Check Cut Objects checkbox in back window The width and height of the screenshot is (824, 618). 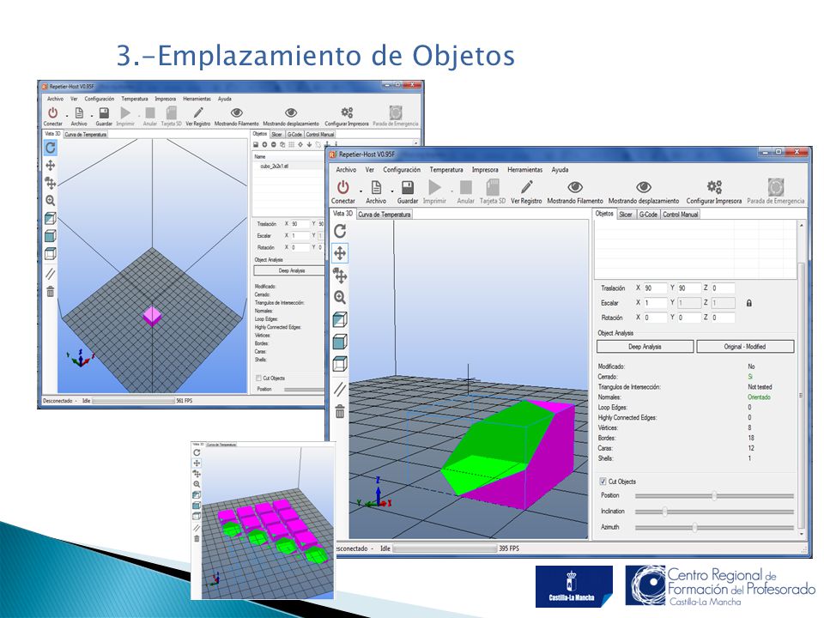(258, 379)
